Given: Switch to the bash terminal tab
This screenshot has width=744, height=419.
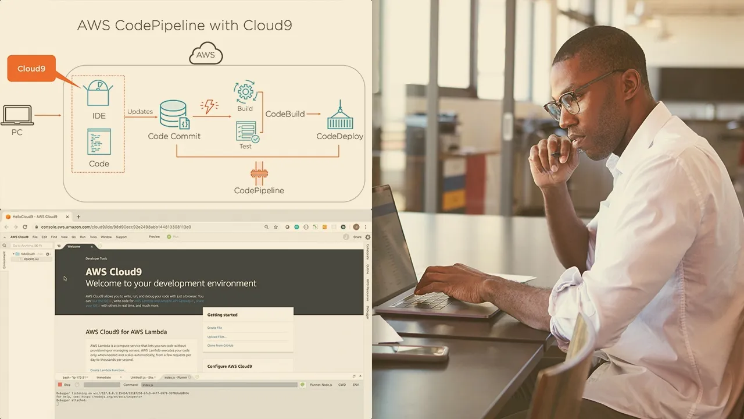Looking at the screenshot, I should coord(73,377).
